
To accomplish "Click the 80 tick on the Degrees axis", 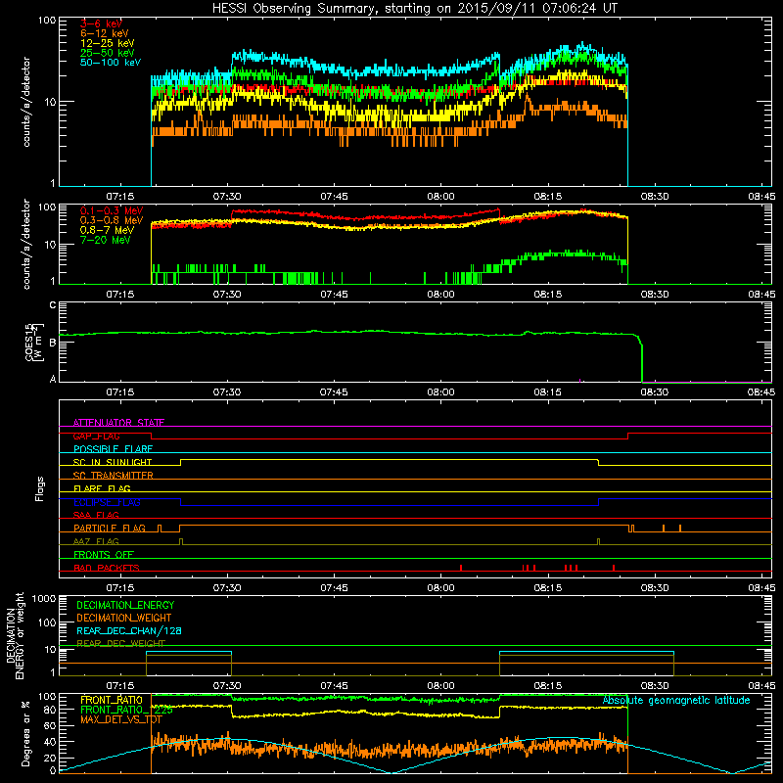I will [x=50, y=710].
